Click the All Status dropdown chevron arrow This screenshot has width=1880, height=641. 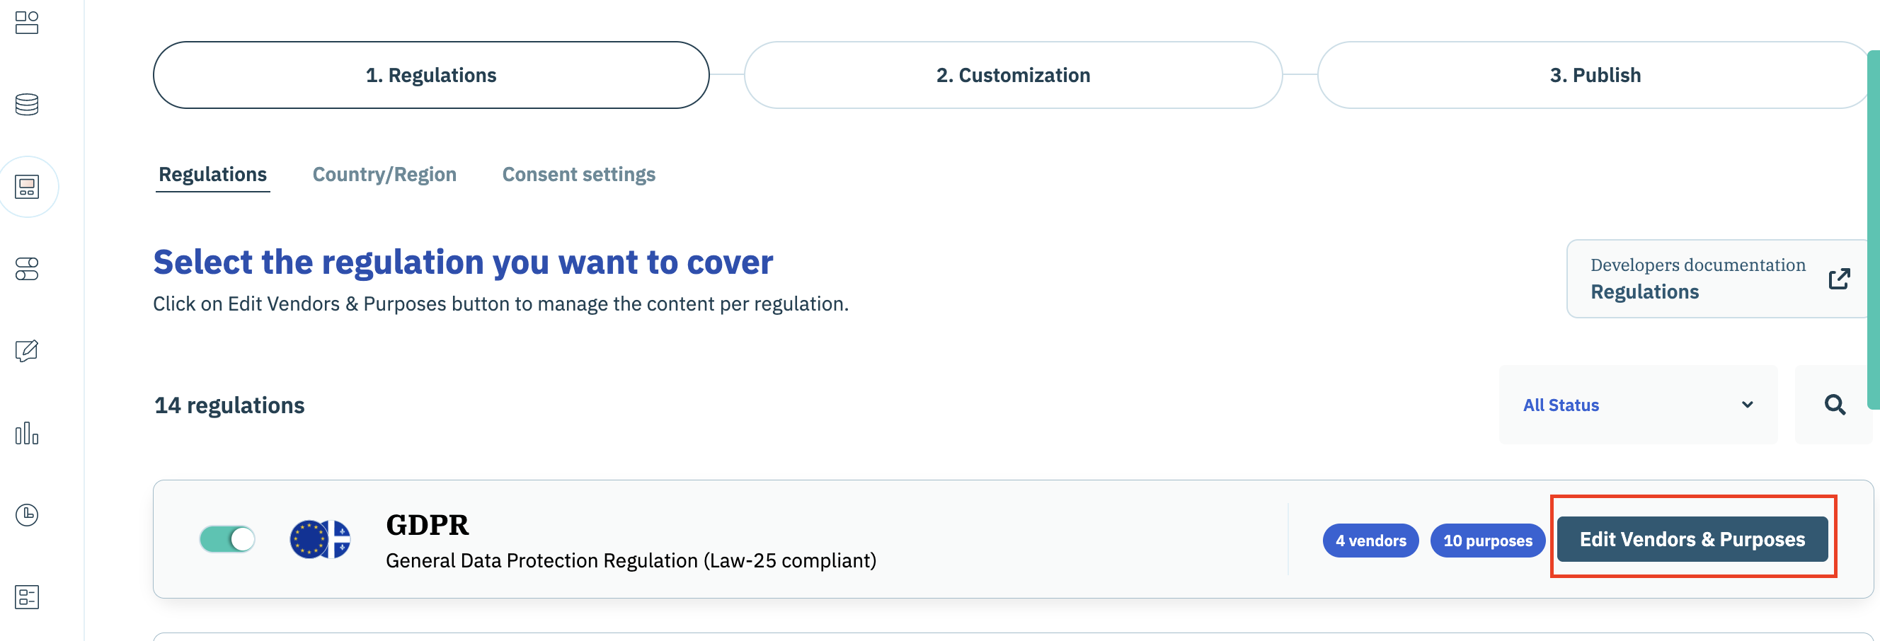(x=1747, y=405)
